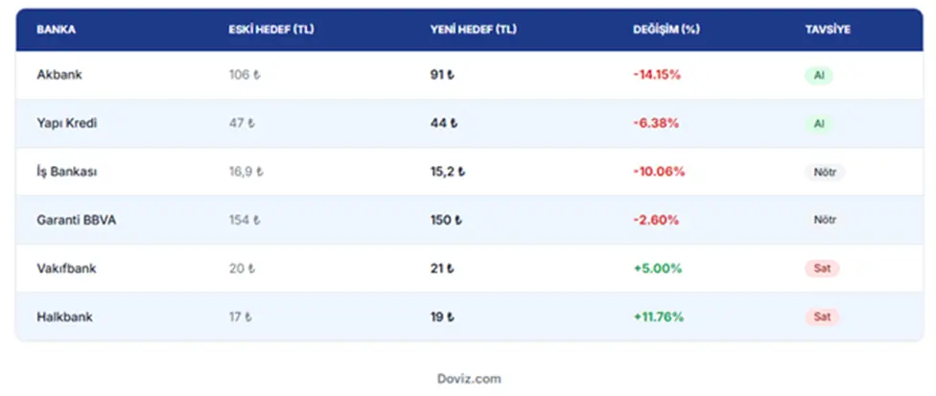Click the BANKA column header

click(57, 30)
